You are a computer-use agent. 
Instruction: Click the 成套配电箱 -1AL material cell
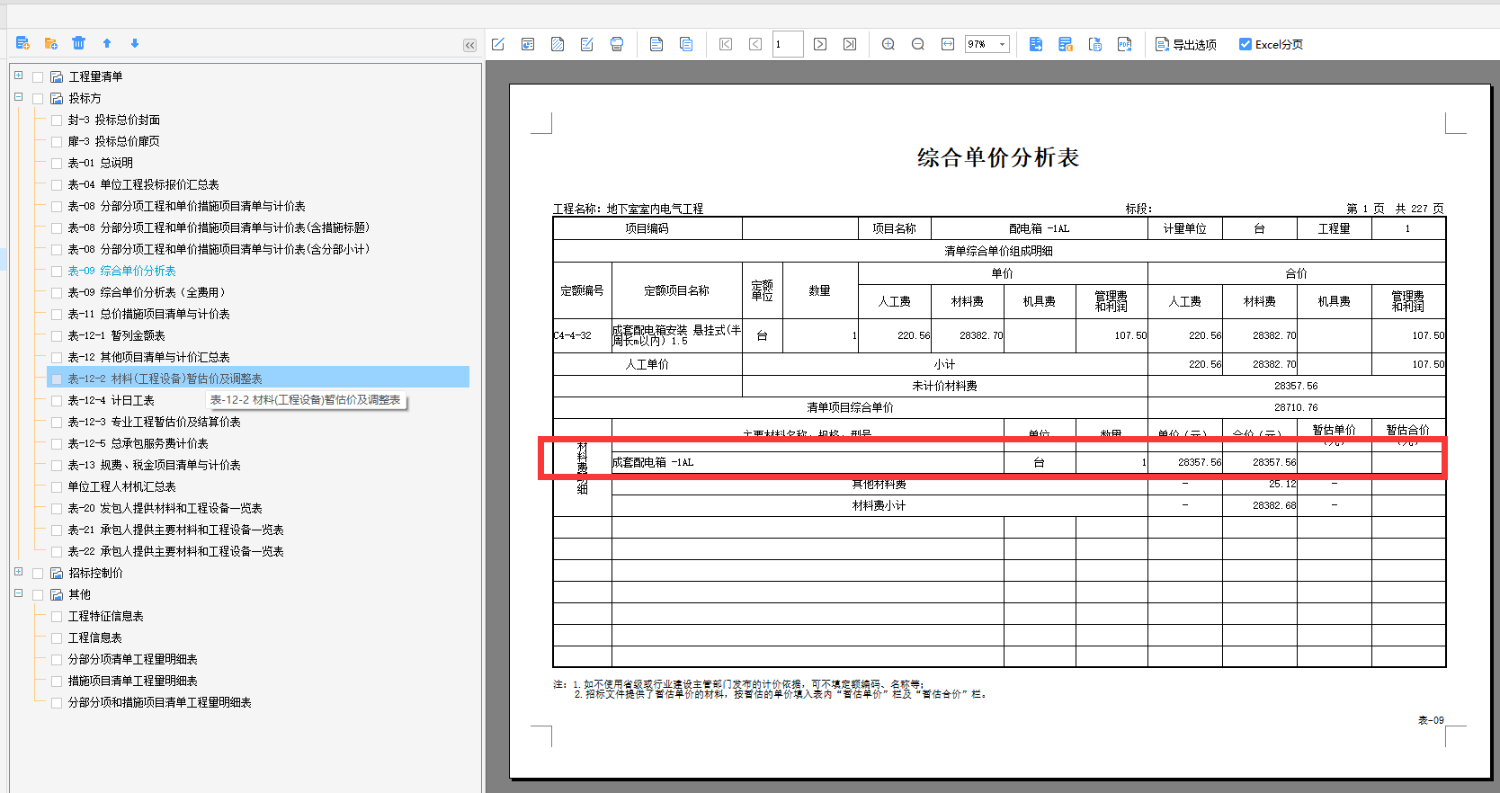pyautogui.click(x=808, y=462)
